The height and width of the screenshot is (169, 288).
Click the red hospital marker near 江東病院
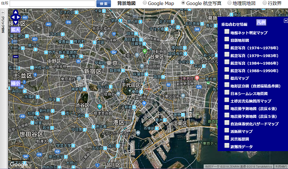tap(197, 78)
